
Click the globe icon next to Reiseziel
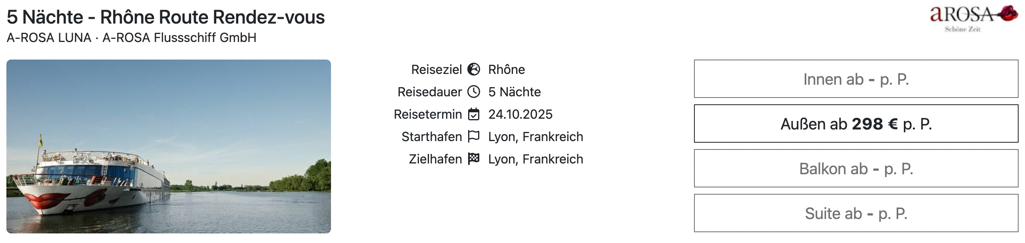pos(474,70)
